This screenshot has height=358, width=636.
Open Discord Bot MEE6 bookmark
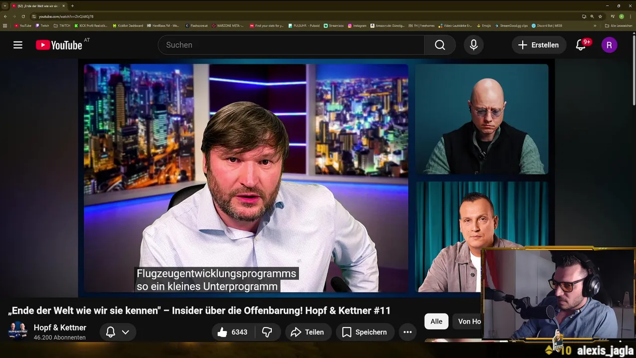point(547,25)
